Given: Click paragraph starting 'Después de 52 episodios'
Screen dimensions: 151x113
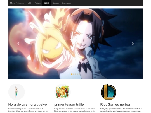Looking at the screenshot, I should point(75,110).
